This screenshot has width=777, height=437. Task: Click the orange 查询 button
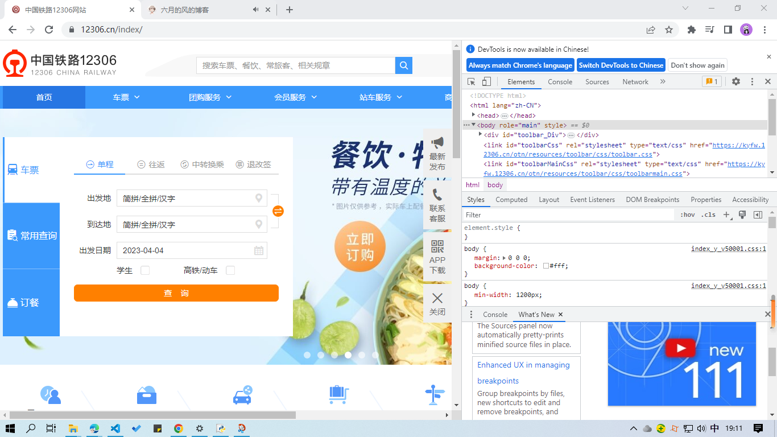click(176, 293)
